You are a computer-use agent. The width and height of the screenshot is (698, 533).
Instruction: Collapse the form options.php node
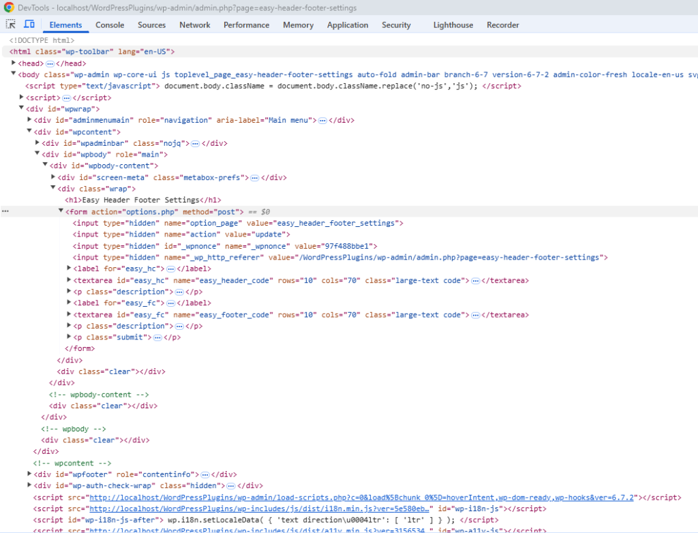[61, 212]
